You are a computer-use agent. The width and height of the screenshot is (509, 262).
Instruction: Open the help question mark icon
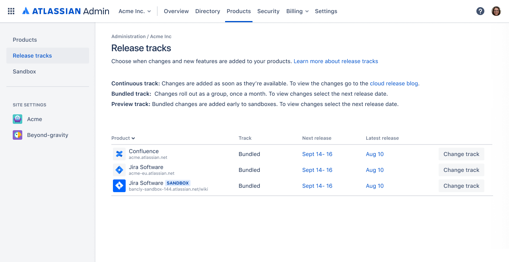[x=480, y=11]
